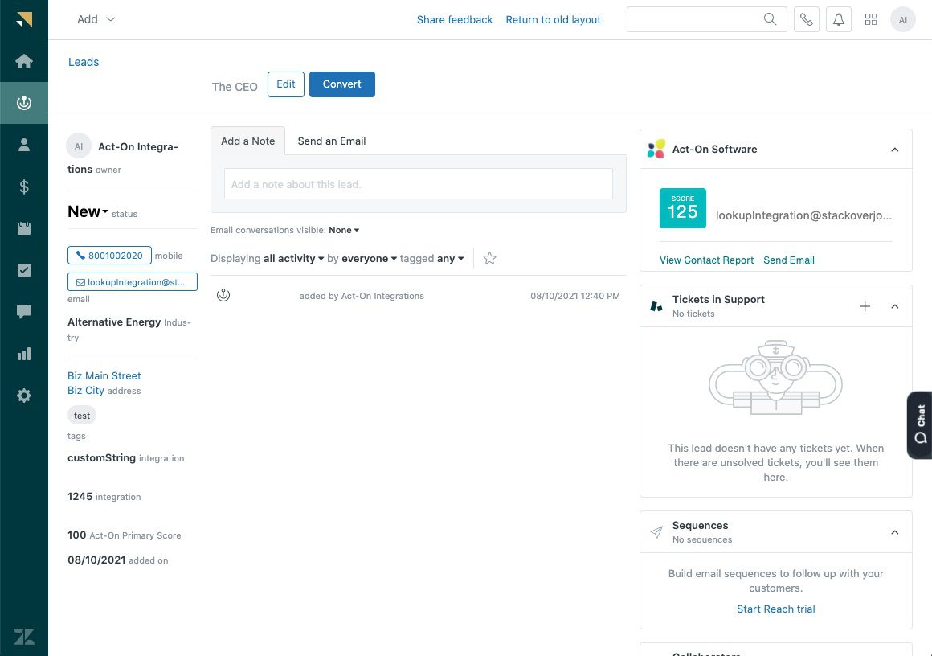Open the View Contact Report link
The height and width of the screenshot is (656, 932).
tap(706, 260)
